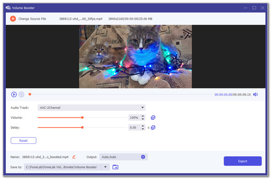The width and height of the screenshot is (271, 179).
Task: Click the apply icon beside Volume
Action: pos(153,118)
